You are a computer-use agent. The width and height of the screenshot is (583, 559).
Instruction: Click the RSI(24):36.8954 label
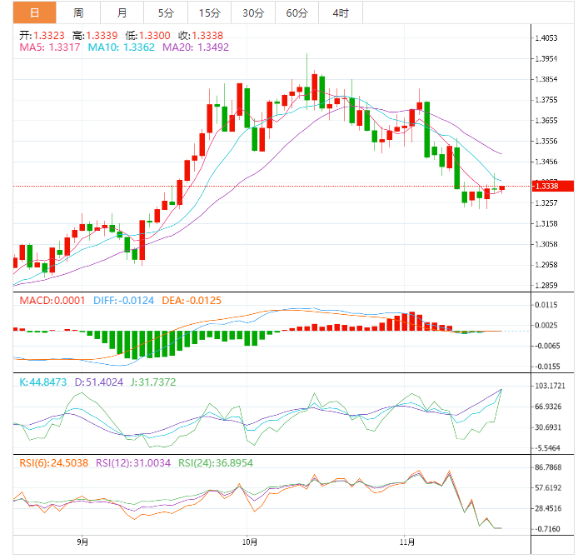[x=216, y=463]
